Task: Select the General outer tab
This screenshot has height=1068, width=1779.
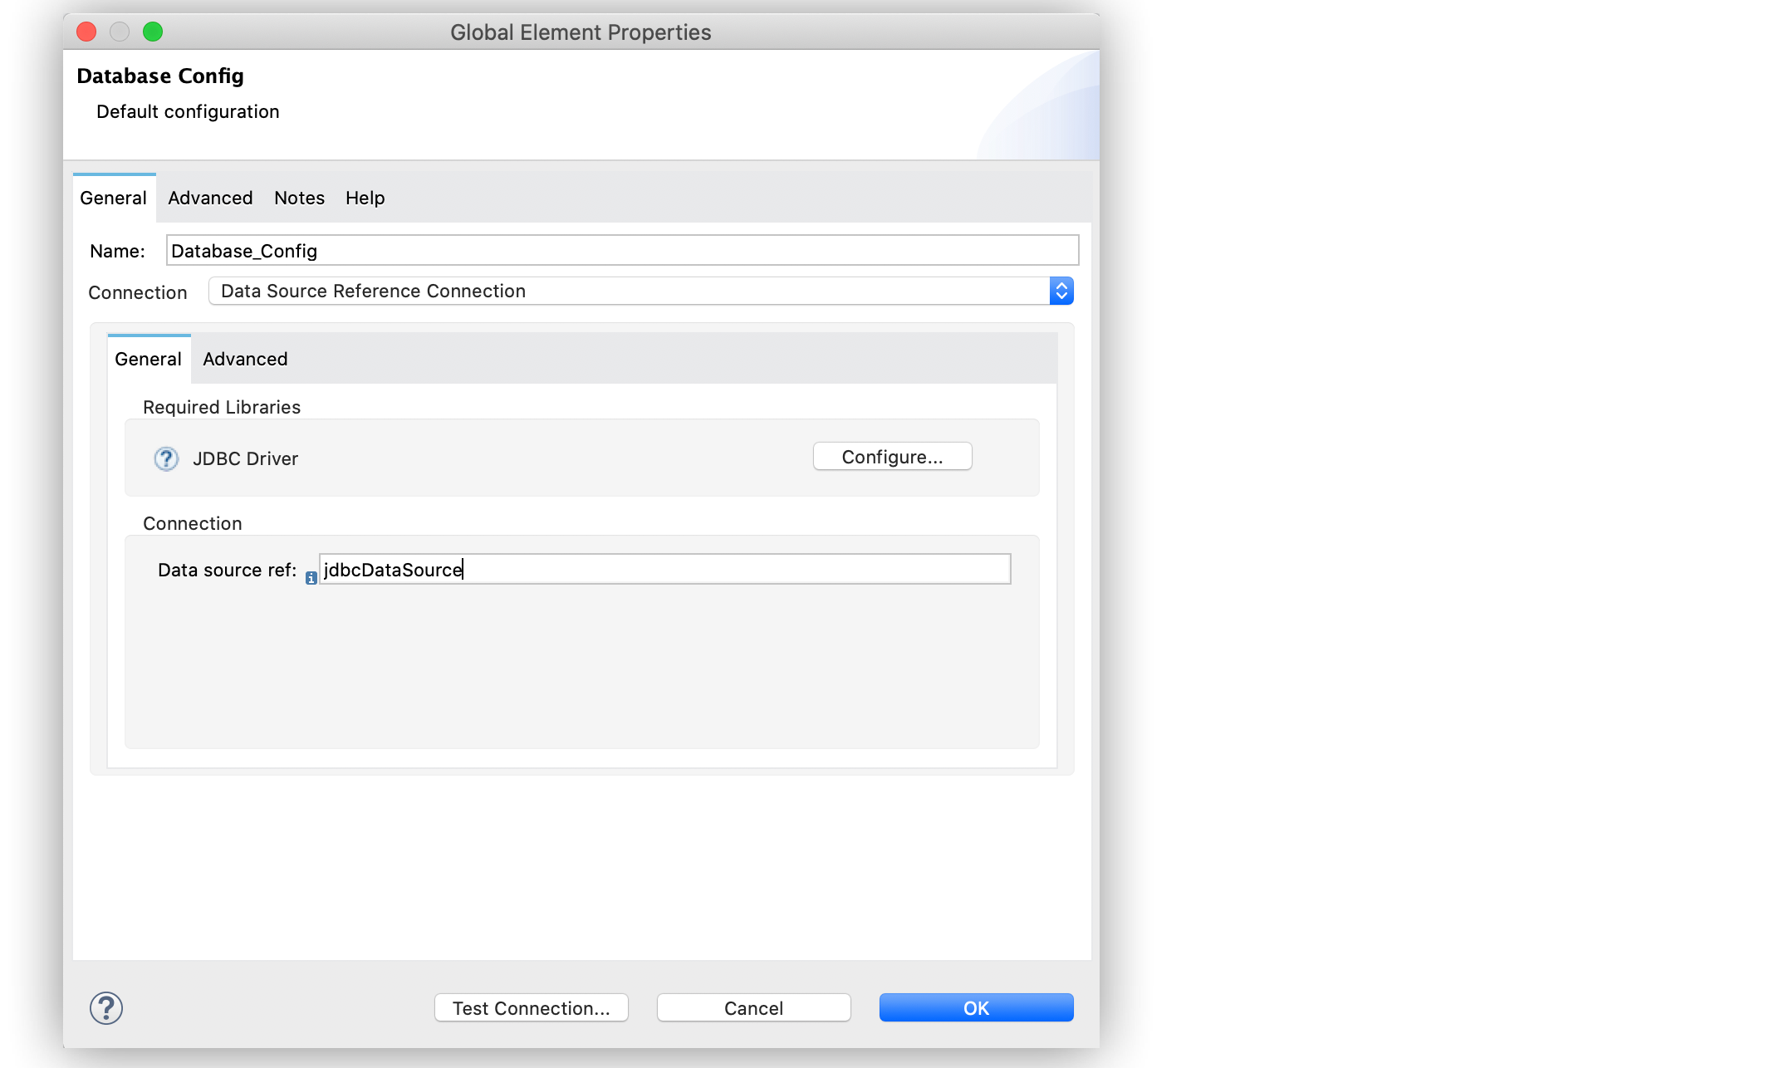Action: click(115, 197)
